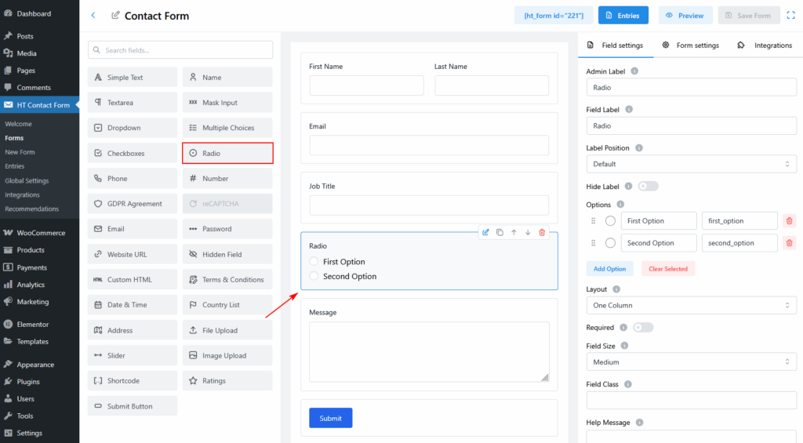Click the Add Option button
803x443 pixels.
point(609,269)
